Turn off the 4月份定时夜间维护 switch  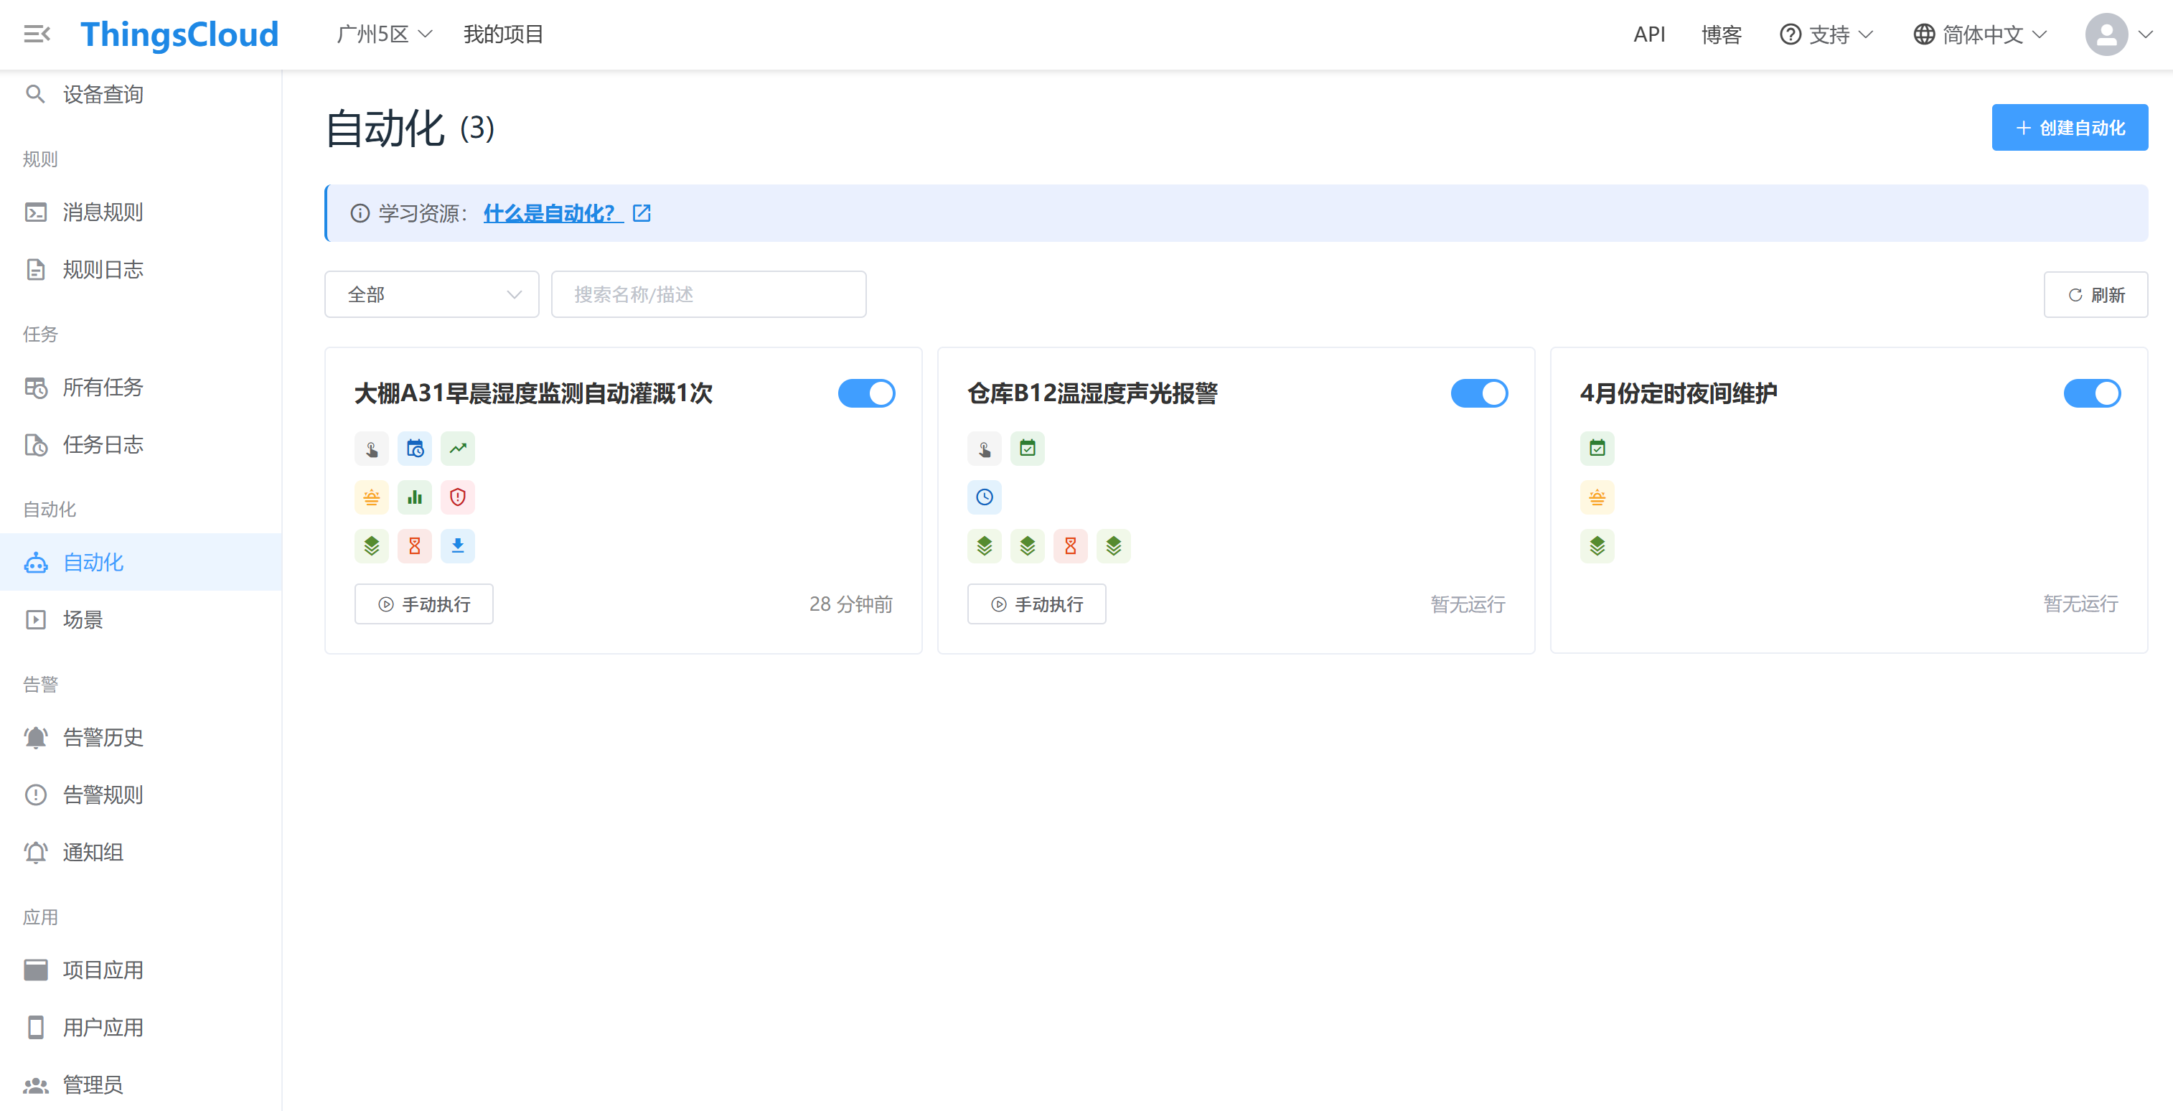click(x=2091, y=393)
